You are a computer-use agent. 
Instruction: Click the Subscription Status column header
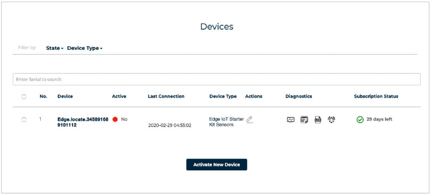376,96
